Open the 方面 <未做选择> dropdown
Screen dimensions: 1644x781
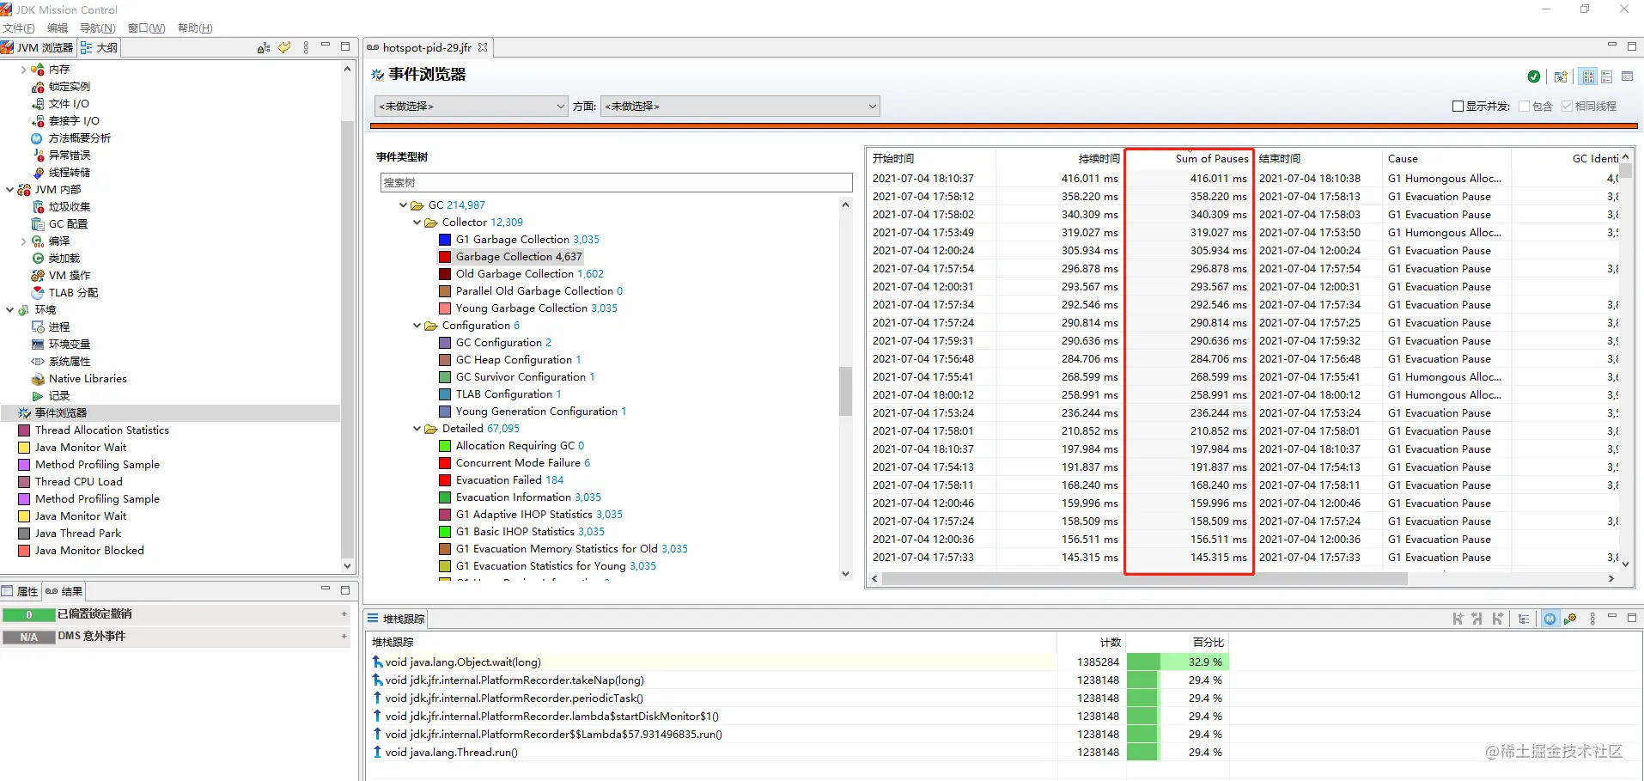coord(740,107)
